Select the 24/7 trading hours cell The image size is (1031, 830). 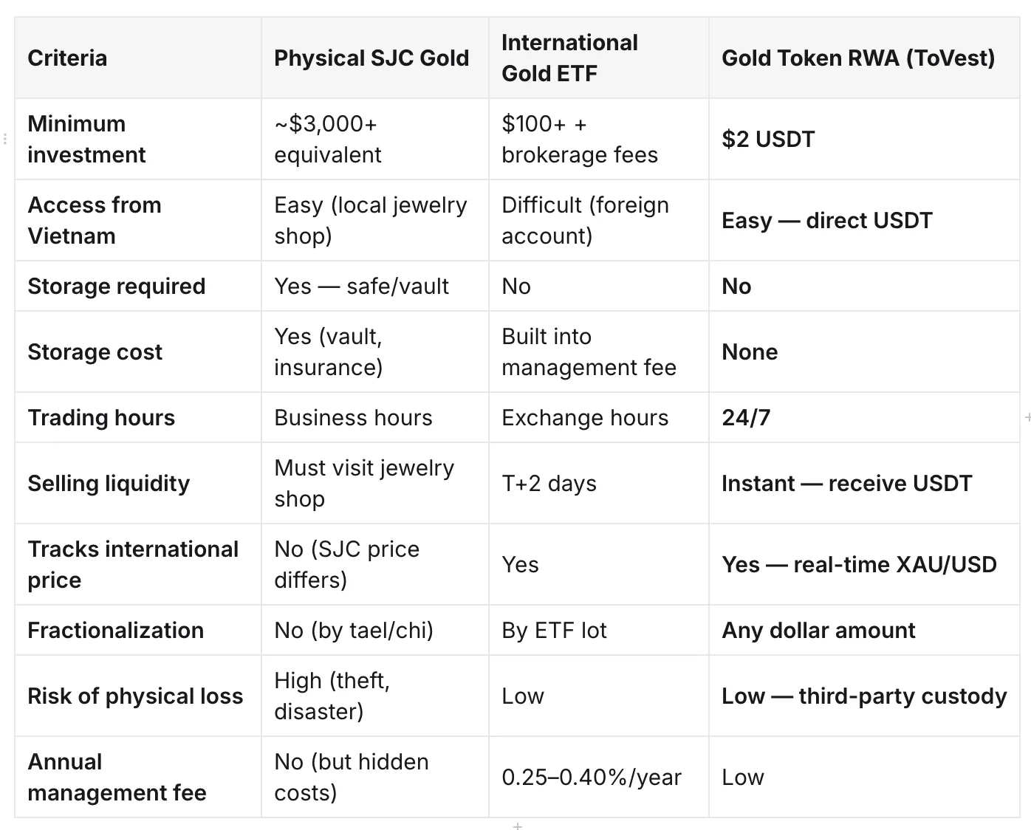864,417
